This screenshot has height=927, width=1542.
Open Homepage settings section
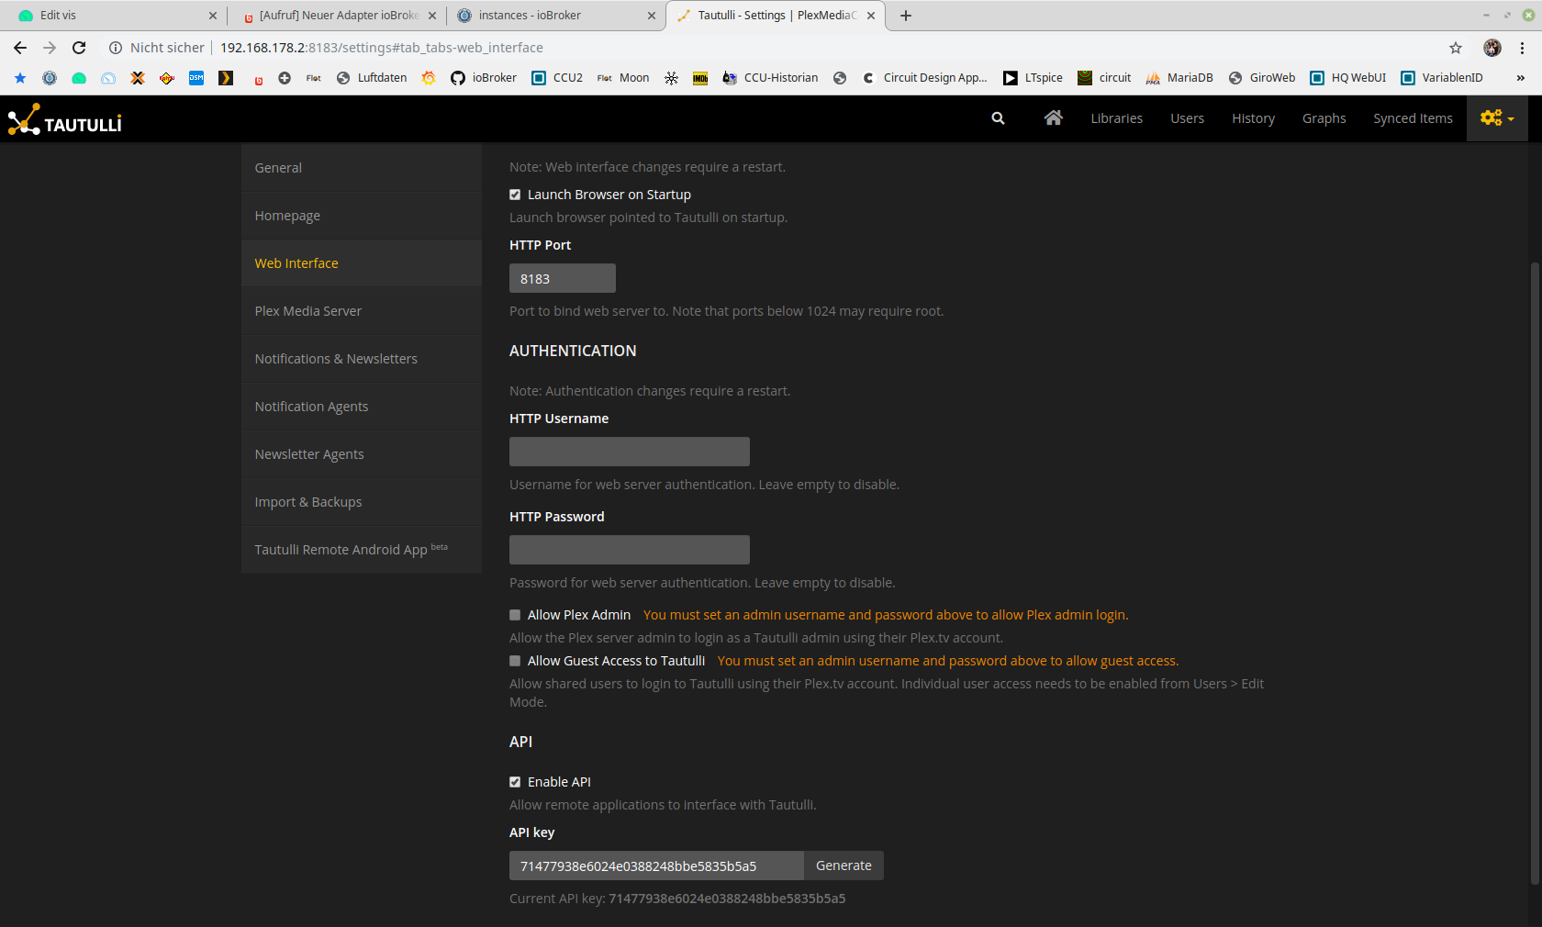(x=362, y=216)
